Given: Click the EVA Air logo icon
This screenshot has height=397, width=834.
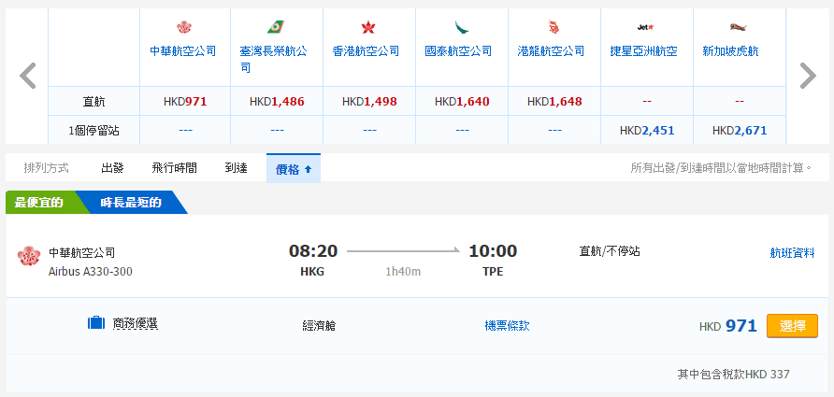Looking at the screenshot, I should pyautogui.click(x=275, y=27).
